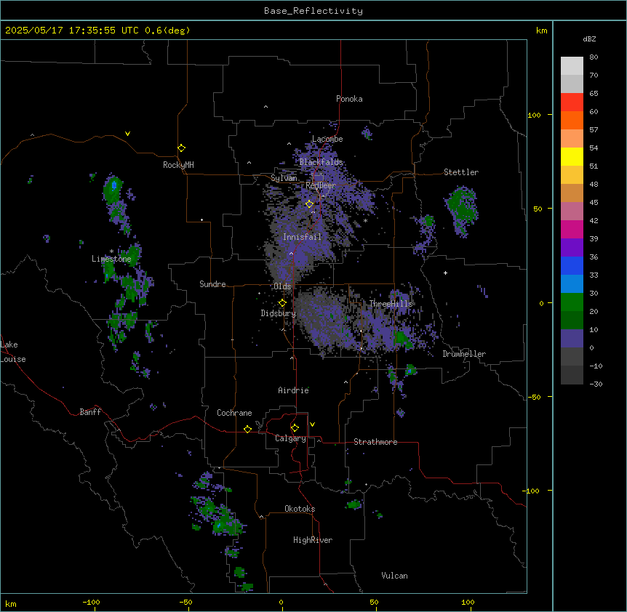
Task: Click the Banff town label
Action: pyautogui.click(x=90, y=412)
